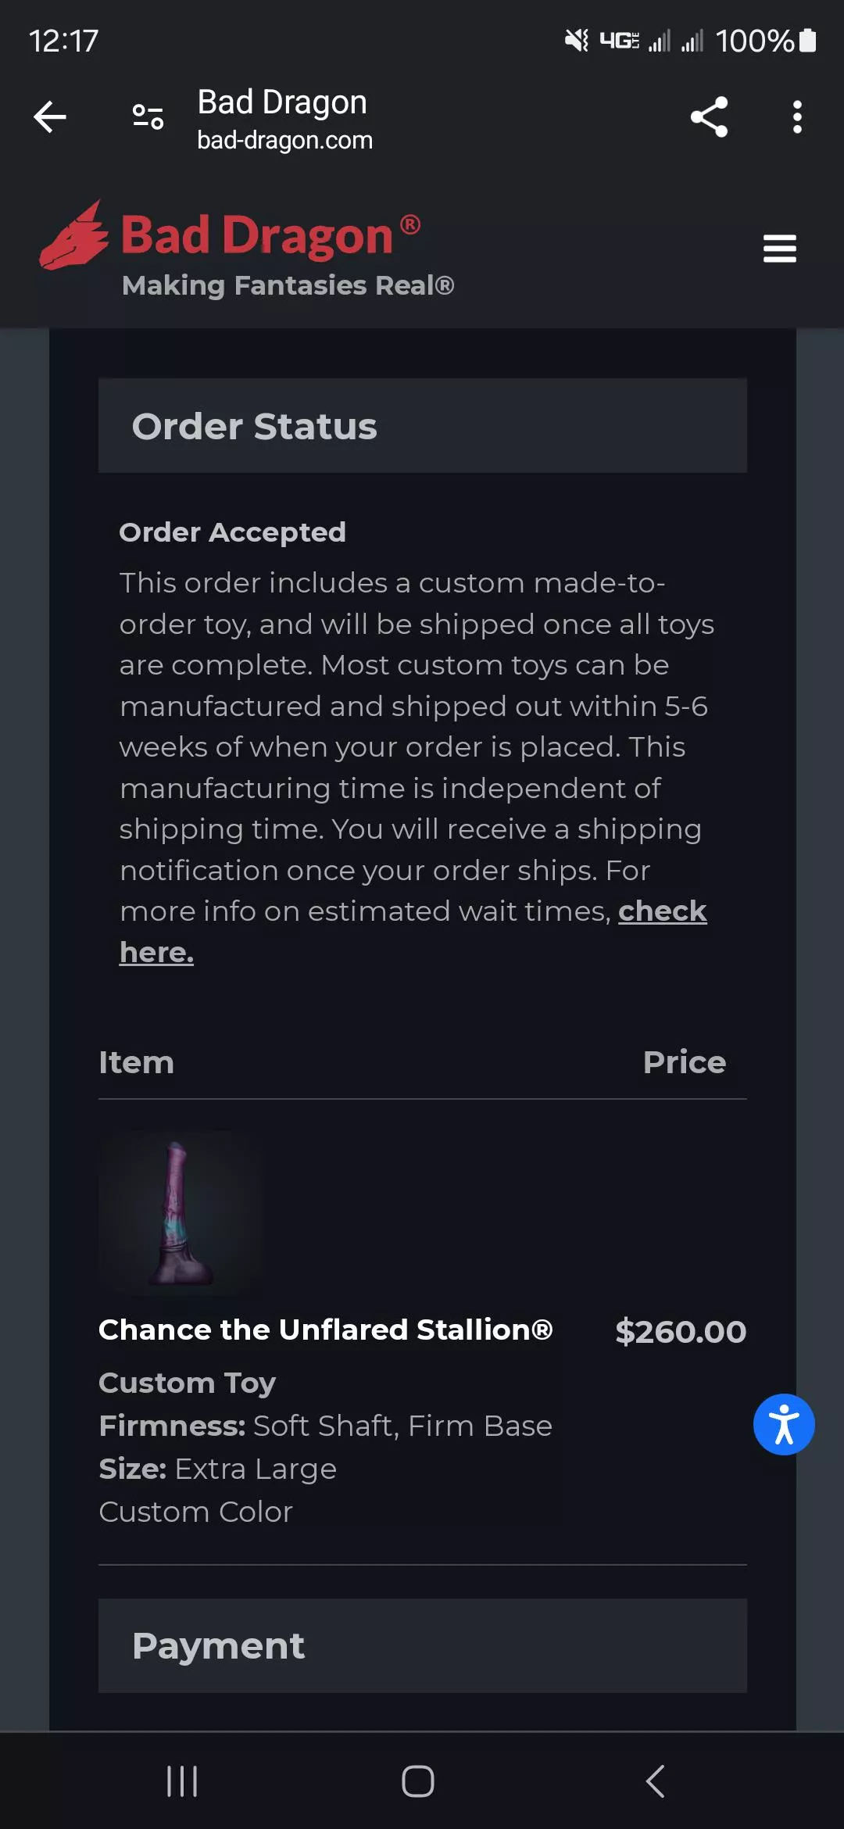Tap the clock showing 12:17
This screenshot has width=844, height=1829.
[63, 41]
